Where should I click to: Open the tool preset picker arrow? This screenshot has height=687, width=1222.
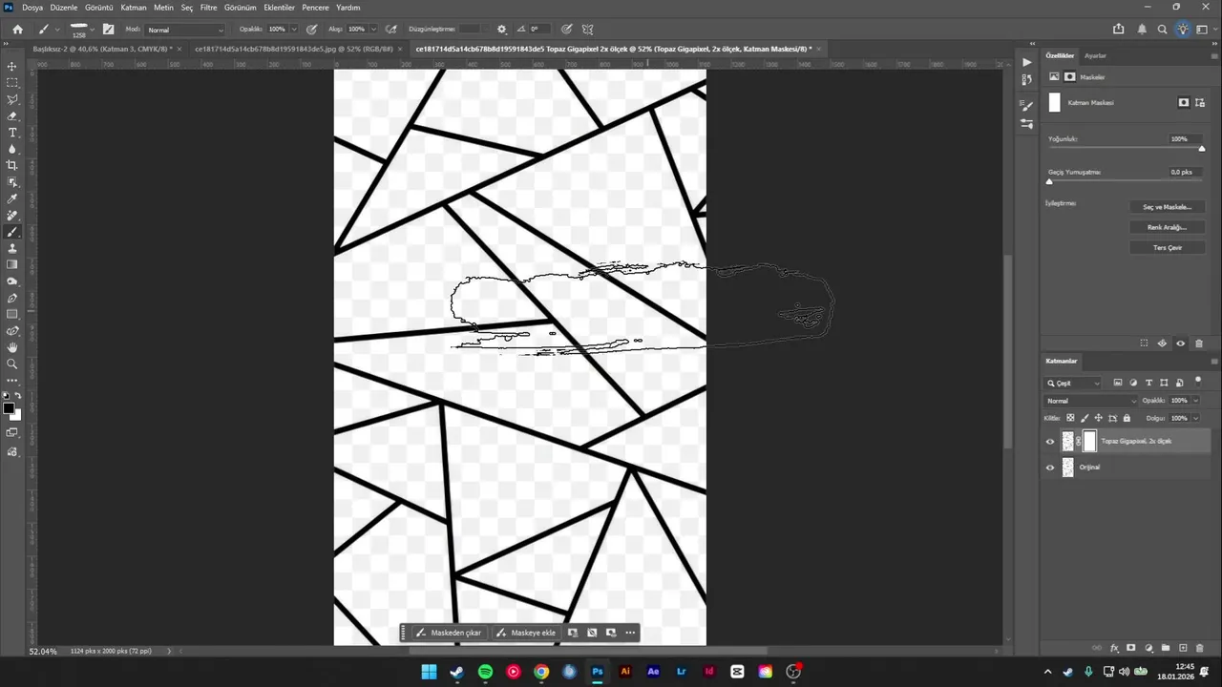[57, 30]
